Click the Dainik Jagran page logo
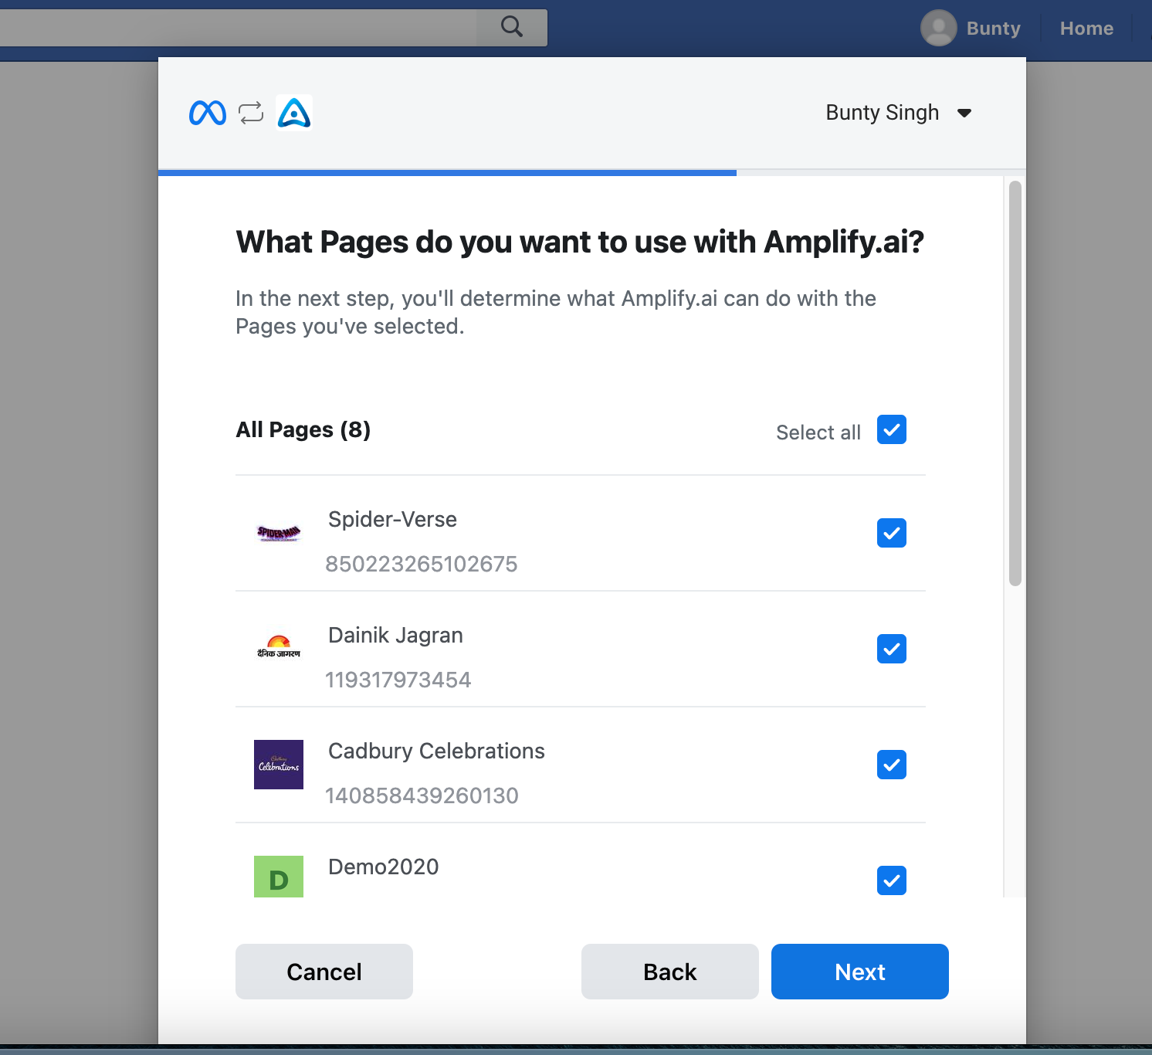The width and height of the screenshot is (1152, 1055). pos(279,647)
